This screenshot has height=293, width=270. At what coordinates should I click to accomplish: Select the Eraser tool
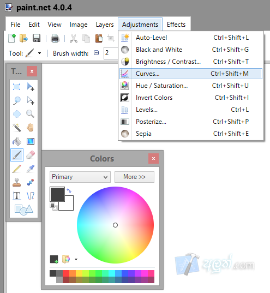(x=30, y=155)
